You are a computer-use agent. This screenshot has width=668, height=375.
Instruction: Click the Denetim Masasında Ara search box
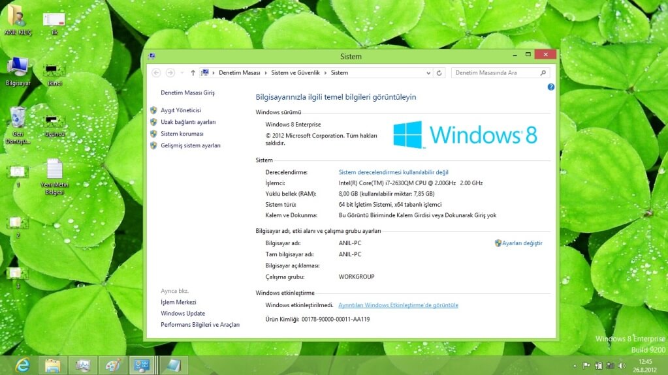[x=495, y=73]
